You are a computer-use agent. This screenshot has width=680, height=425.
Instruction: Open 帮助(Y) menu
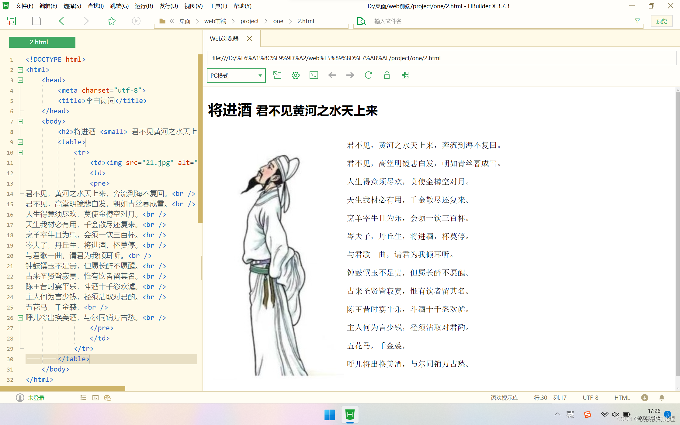coord(242,6)
